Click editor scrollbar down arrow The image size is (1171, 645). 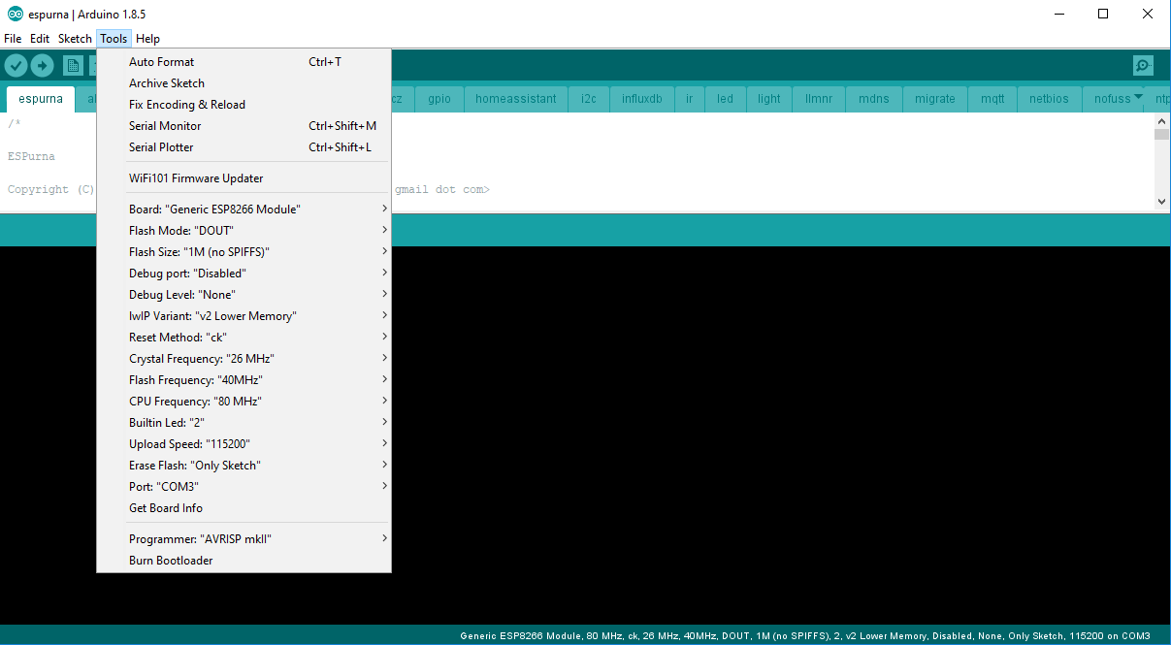pos(1162,202)
